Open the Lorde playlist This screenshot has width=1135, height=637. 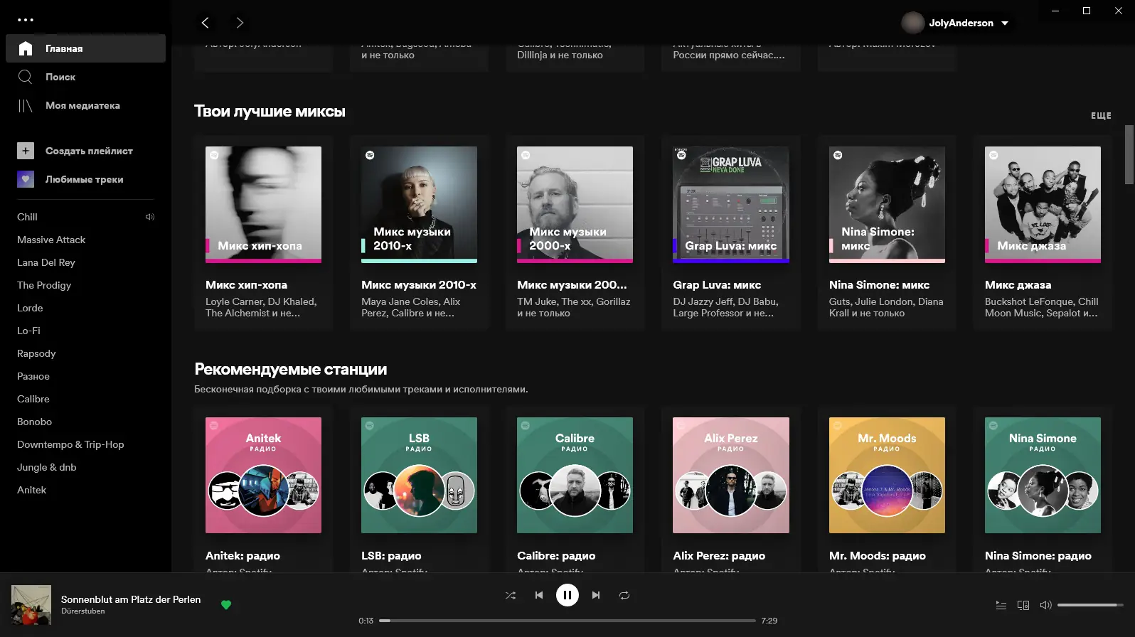(x=30, y=308)
